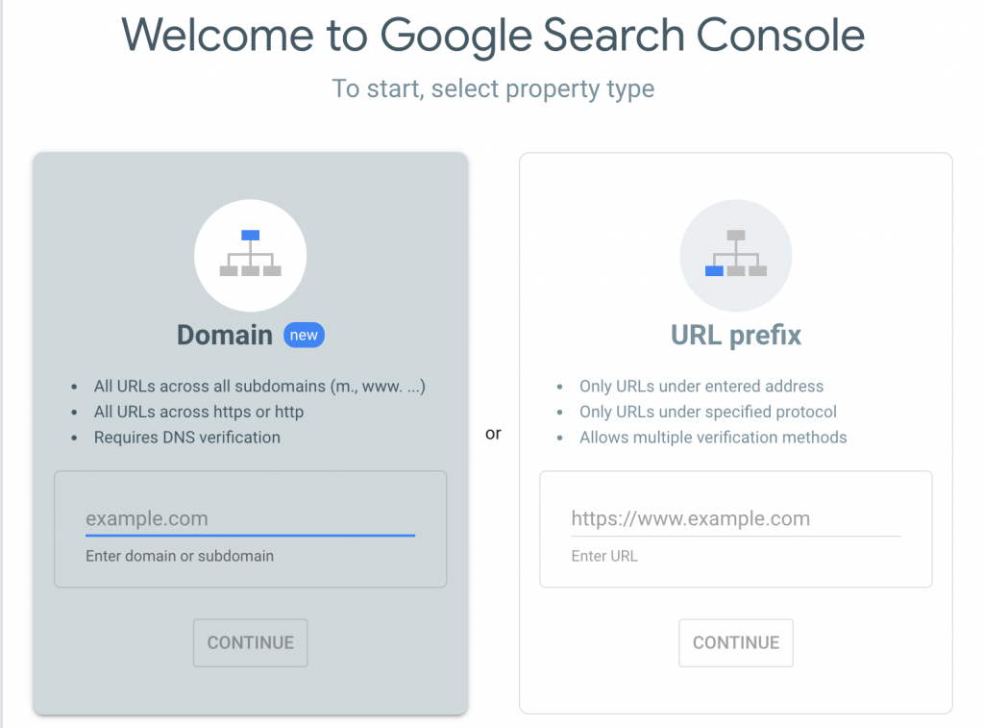
Task: Click the 'URL prefix' heading label
Action: tap(735, 335)
